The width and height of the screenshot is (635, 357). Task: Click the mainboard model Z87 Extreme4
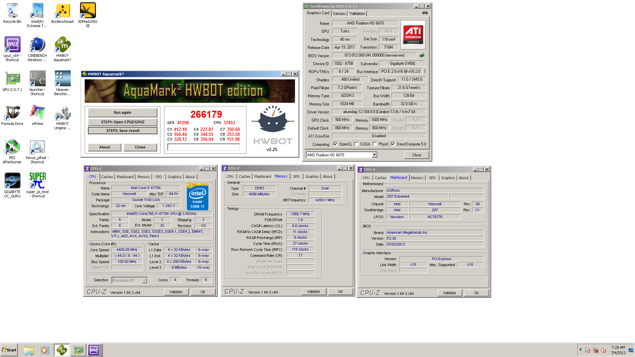point(417,196)
